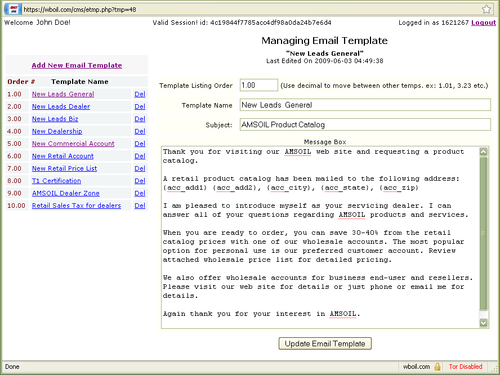
Task: Open the New Retail Account template
Action: click(x=63, y=157)
